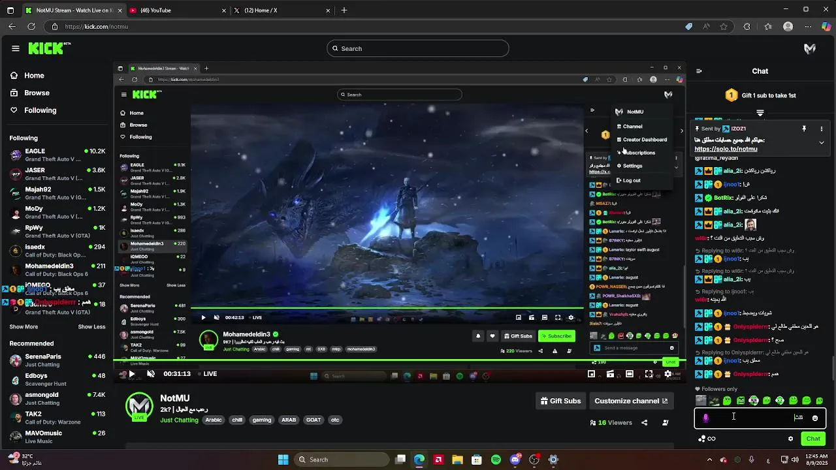Image resolution: width=836 pixels, height=470 pixels.
Task: Click the Gift Subs button
Action: pyautogui.click(x=560, y=401)
